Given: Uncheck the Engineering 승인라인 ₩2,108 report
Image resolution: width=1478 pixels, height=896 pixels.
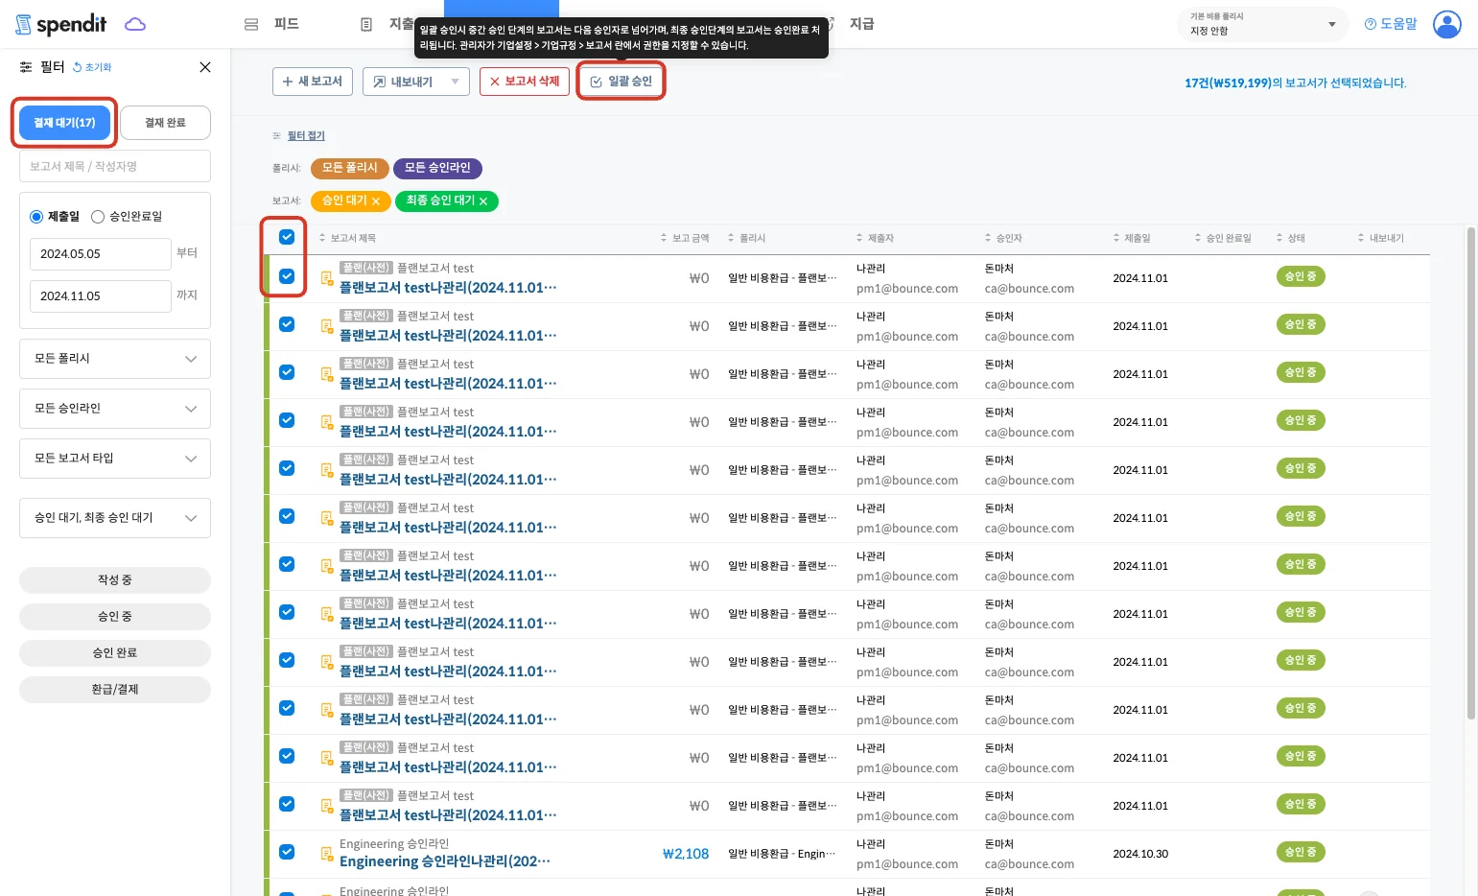Looking at the screenshot, I should point(287,852).
